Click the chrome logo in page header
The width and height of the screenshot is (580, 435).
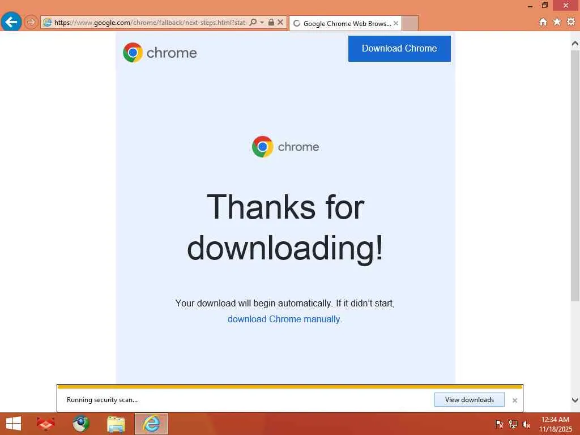[160, 53]
